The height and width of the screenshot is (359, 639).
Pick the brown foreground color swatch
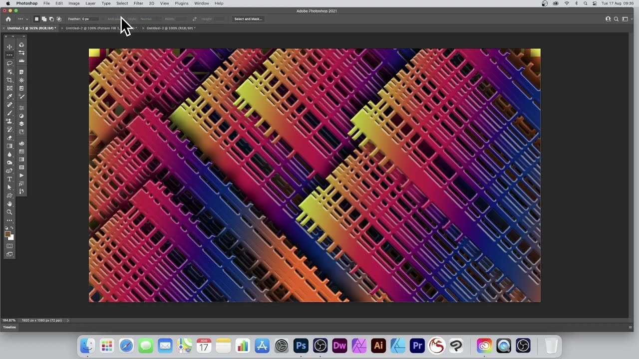point(7,234)
